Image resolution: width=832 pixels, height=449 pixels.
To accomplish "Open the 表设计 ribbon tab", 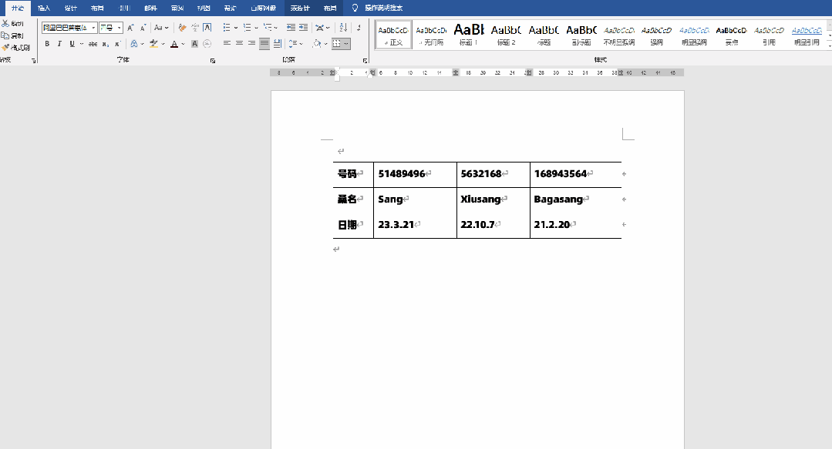I will [x=300, y=8].
